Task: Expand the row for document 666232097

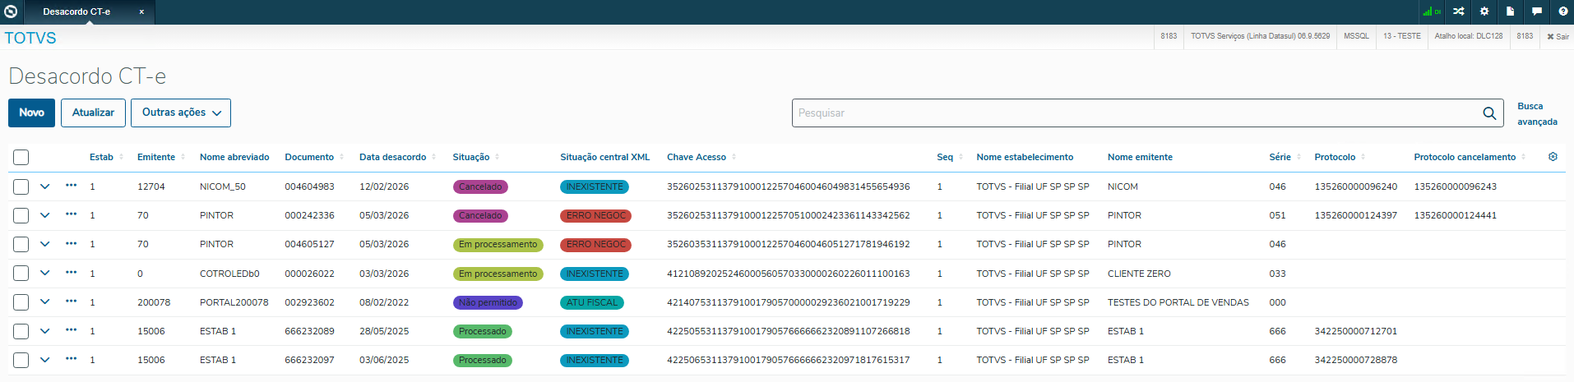Action: pos(45,360)
